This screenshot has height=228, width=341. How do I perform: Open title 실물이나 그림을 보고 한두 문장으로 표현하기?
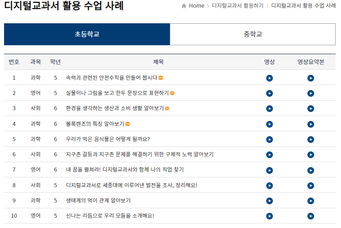pyautogui.click(x=117, y=93)
